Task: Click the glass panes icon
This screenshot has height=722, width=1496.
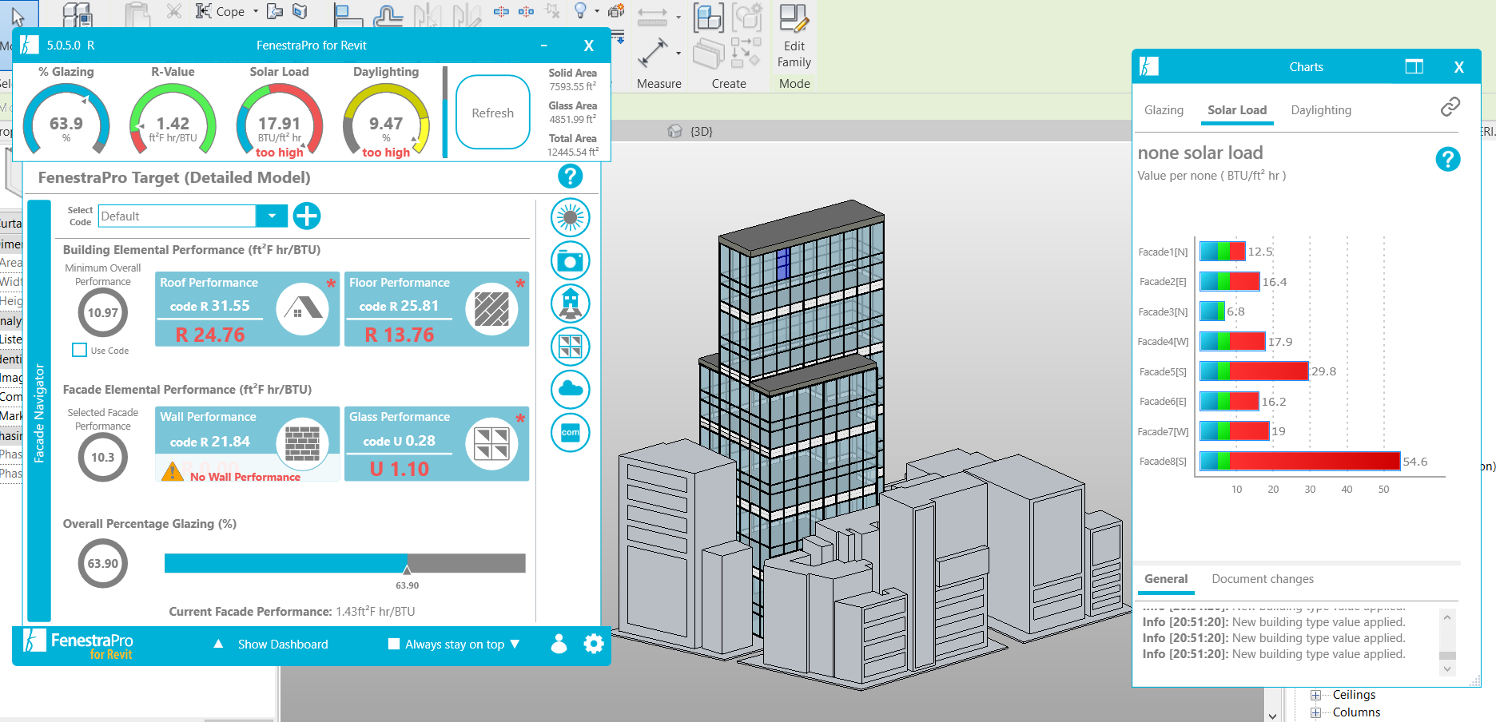Action: (491, 444)
